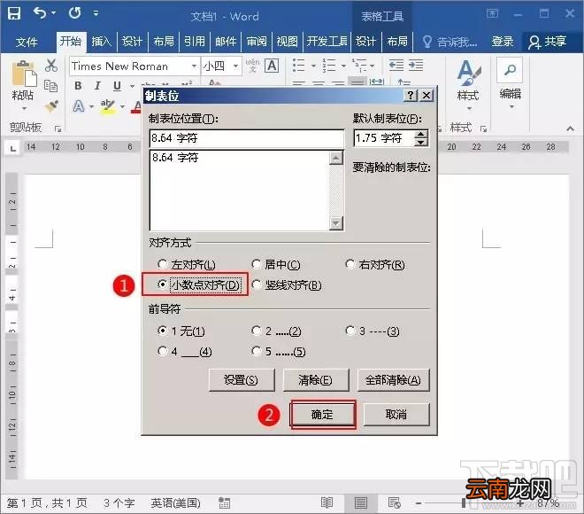This screenshot has width=584, height=514.
Task: Open the 文件 (File) tab
Action: click(27, 42)
